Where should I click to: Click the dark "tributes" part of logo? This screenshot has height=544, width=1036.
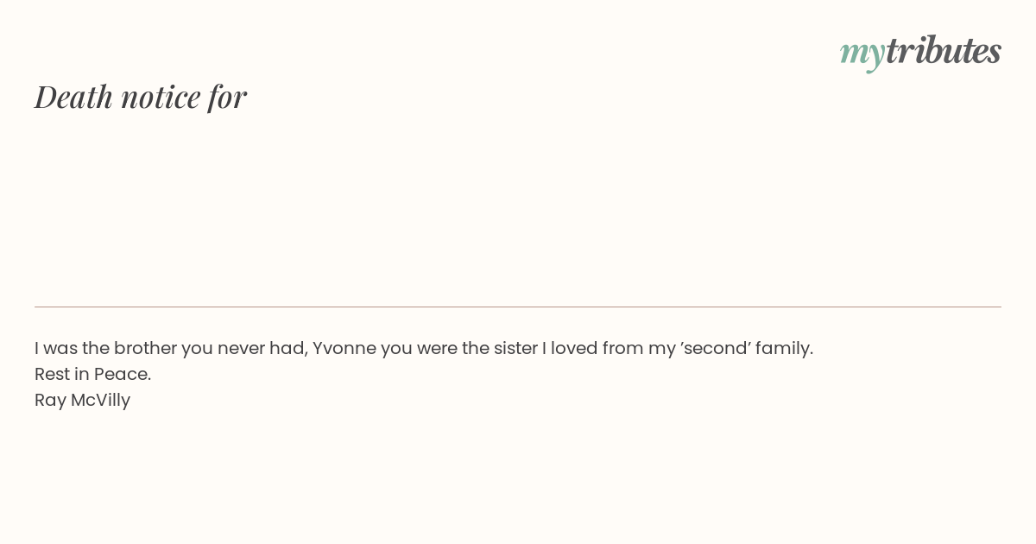pos(944,50)
